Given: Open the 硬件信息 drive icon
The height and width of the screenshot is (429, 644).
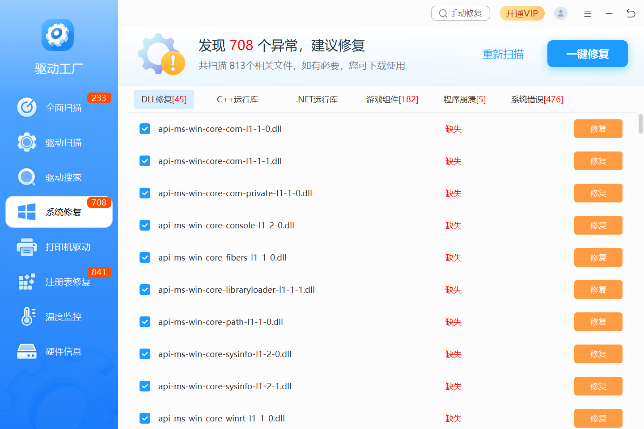Looking at the screenshot, I should click(x=27, y=351).
